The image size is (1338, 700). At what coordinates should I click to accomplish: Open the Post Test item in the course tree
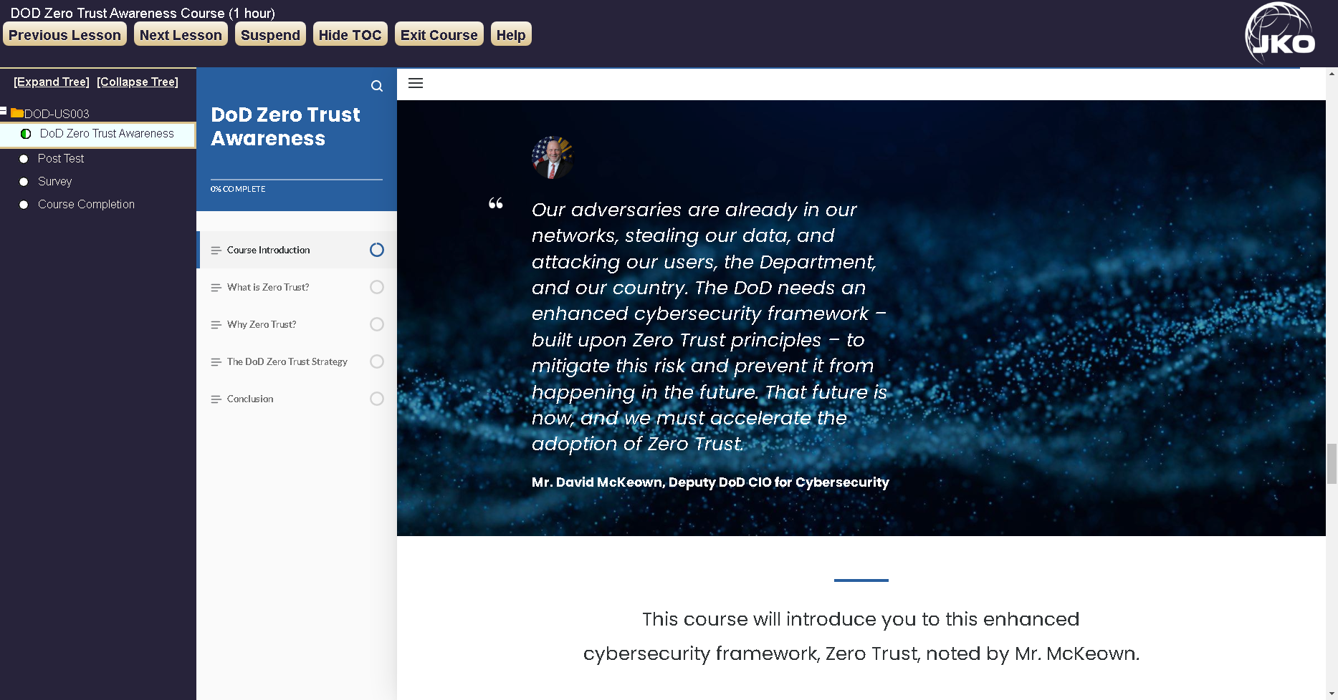61,158
